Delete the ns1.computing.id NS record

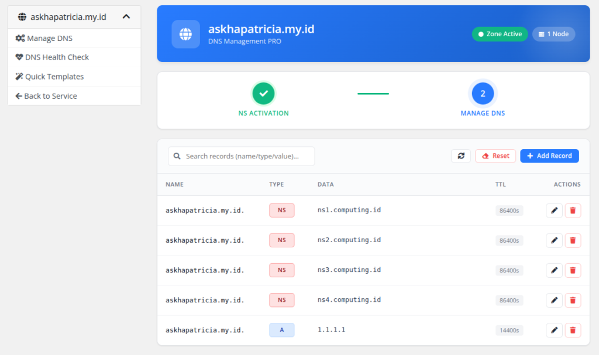tap(573, 211)
